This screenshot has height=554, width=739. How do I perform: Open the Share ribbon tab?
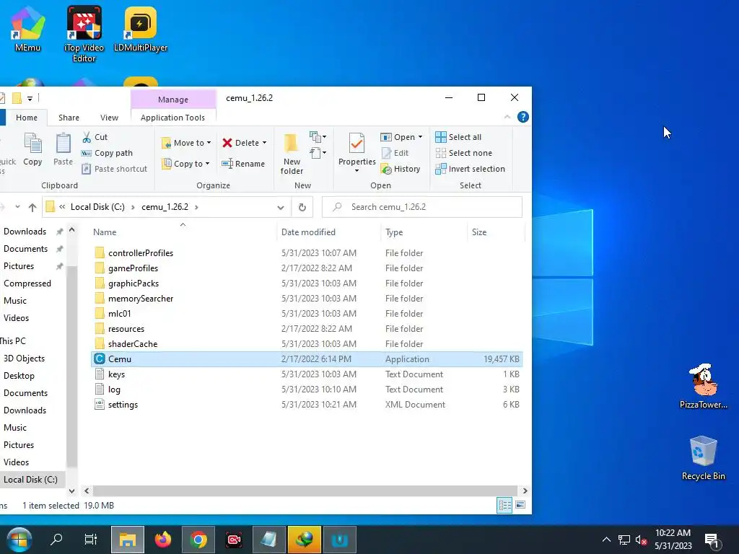tap(69, 118)
